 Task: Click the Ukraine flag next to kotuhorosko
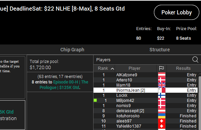pyautogui.click(x=162, y=116)
